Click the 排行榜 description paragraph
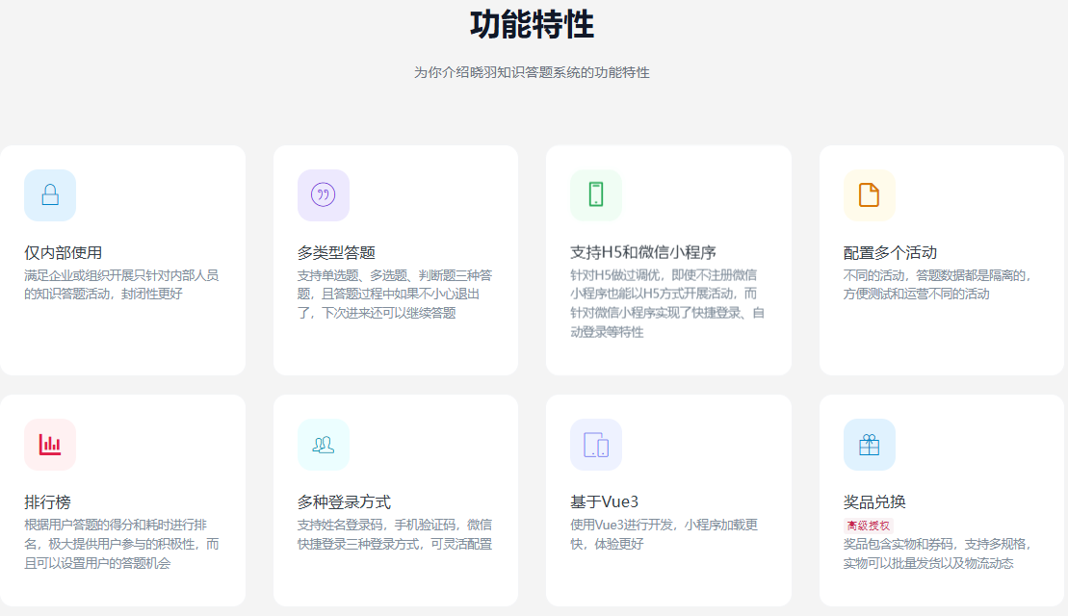The width and height of the screenshot is (1068, 616). tap(121, 544)
